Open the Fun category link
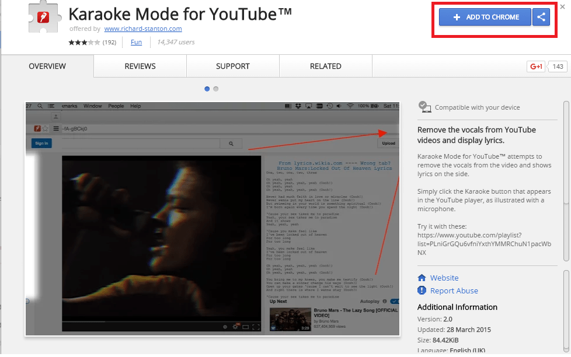 pos(136,42)
